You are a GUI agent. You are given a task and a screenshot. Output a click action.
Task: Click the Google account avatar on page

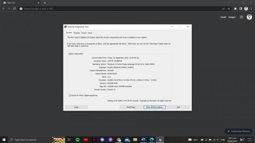(249, 17)
